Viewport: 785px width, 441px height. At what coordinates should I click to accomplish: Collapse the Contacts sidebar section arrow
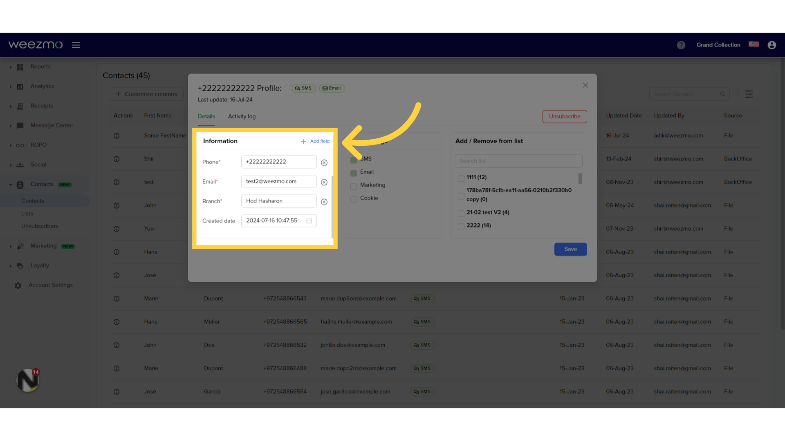11,185
